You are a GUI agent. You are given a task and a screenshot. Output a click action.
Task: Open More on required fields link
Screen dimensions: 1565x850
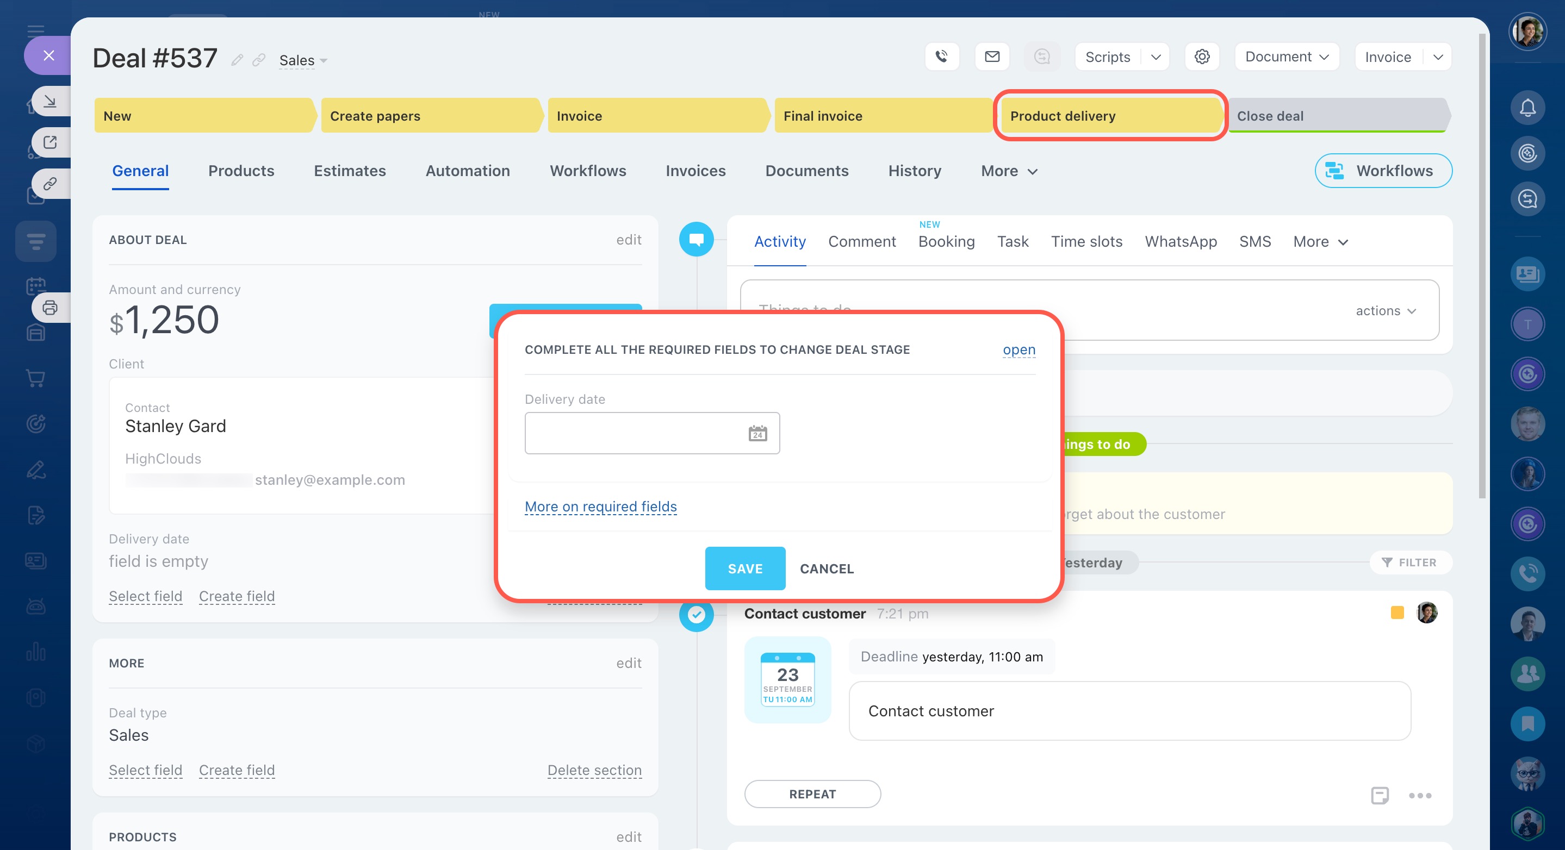[x=600, y=507]
